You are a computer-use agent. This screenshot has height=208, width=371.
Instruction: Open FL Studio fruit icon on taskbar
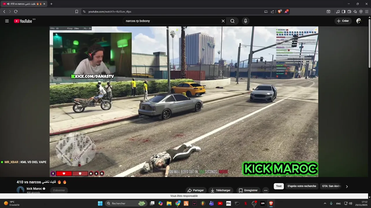pyautogui.click(x=203, y=203)
